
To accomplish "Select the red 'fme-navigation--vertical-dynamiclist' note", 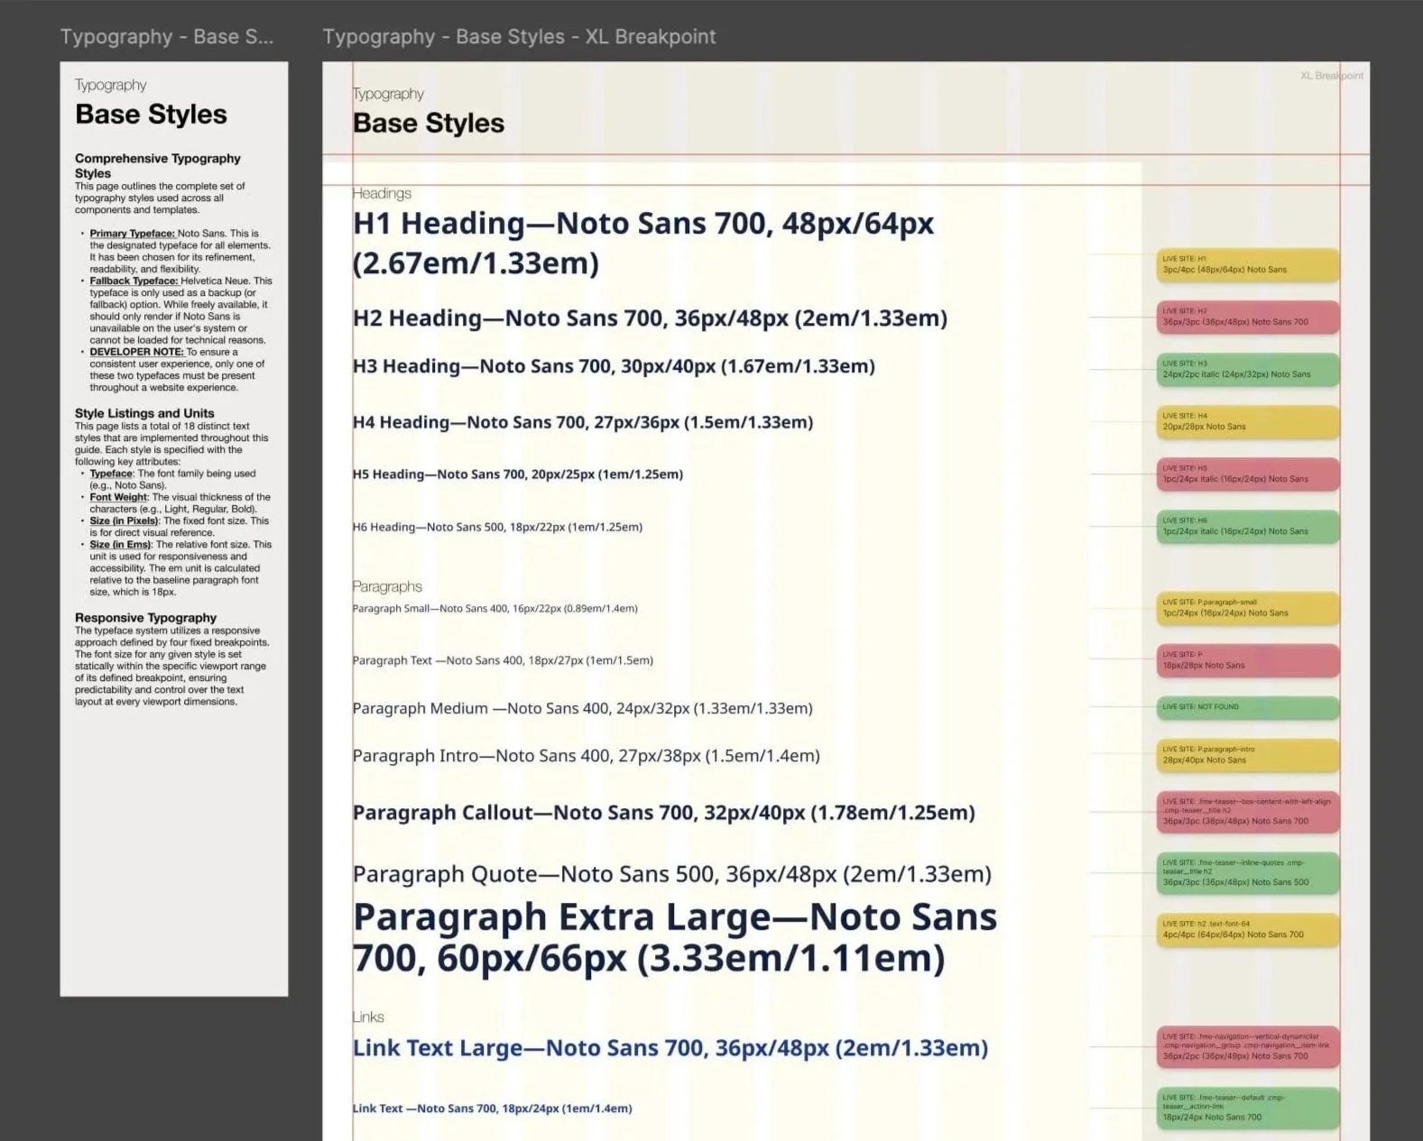I will pyautogui.click(x=1248, y=1047).
